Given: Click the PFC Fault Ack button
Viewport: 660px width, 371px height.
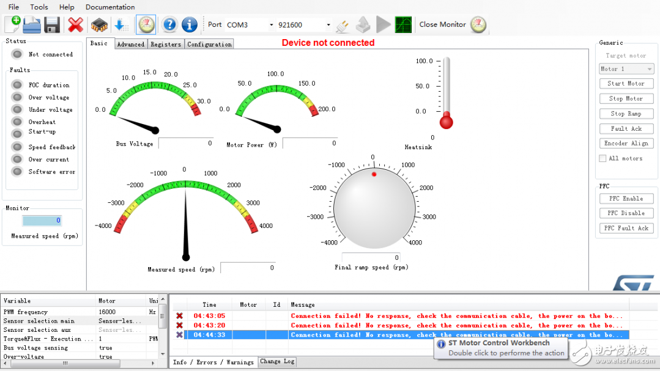Looking at the screenshot, I should pos(626,228).
